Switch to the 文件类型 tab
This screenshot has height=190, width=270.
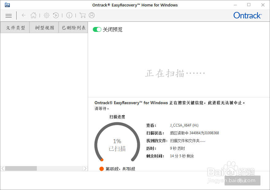click(x=15, y=27)
